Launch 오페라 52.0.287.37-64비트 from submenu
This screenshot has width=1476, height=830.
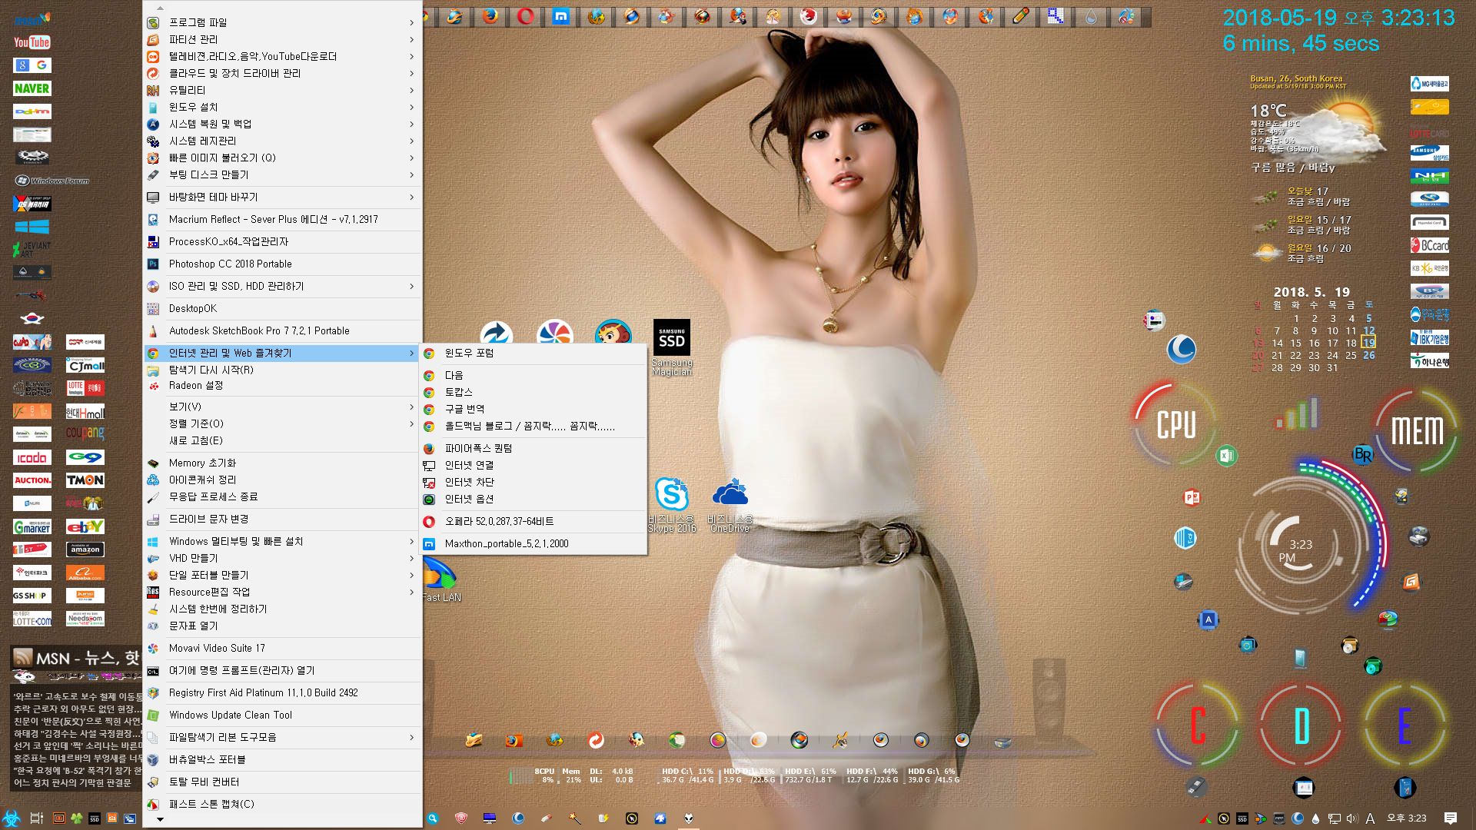click(x=534, y=521)
